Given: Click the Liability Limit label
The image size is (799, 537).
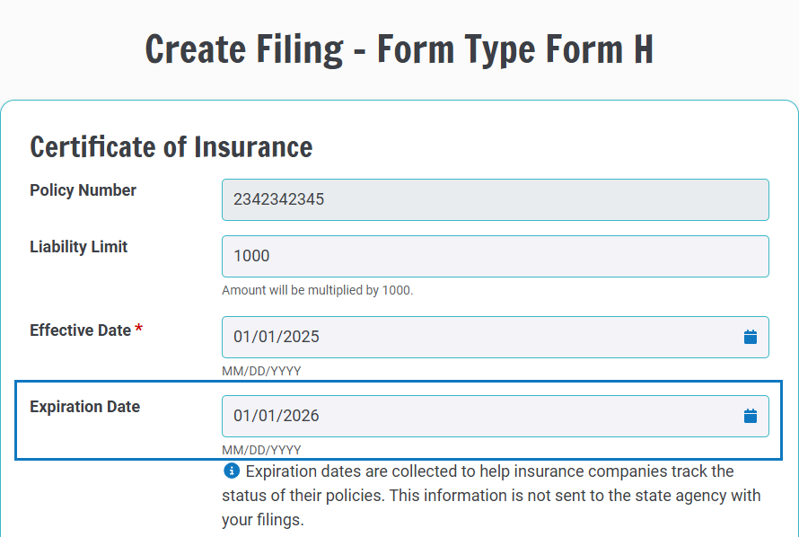Looking at the screenshot, I should pos(79,247).
